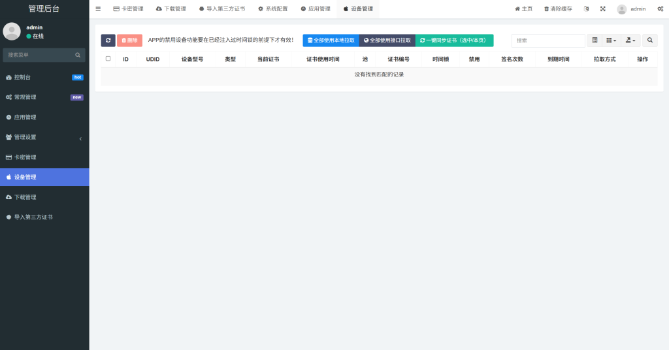
Task: Tick the select-all checkbox in table header
Action: click(x=108, y=59)
